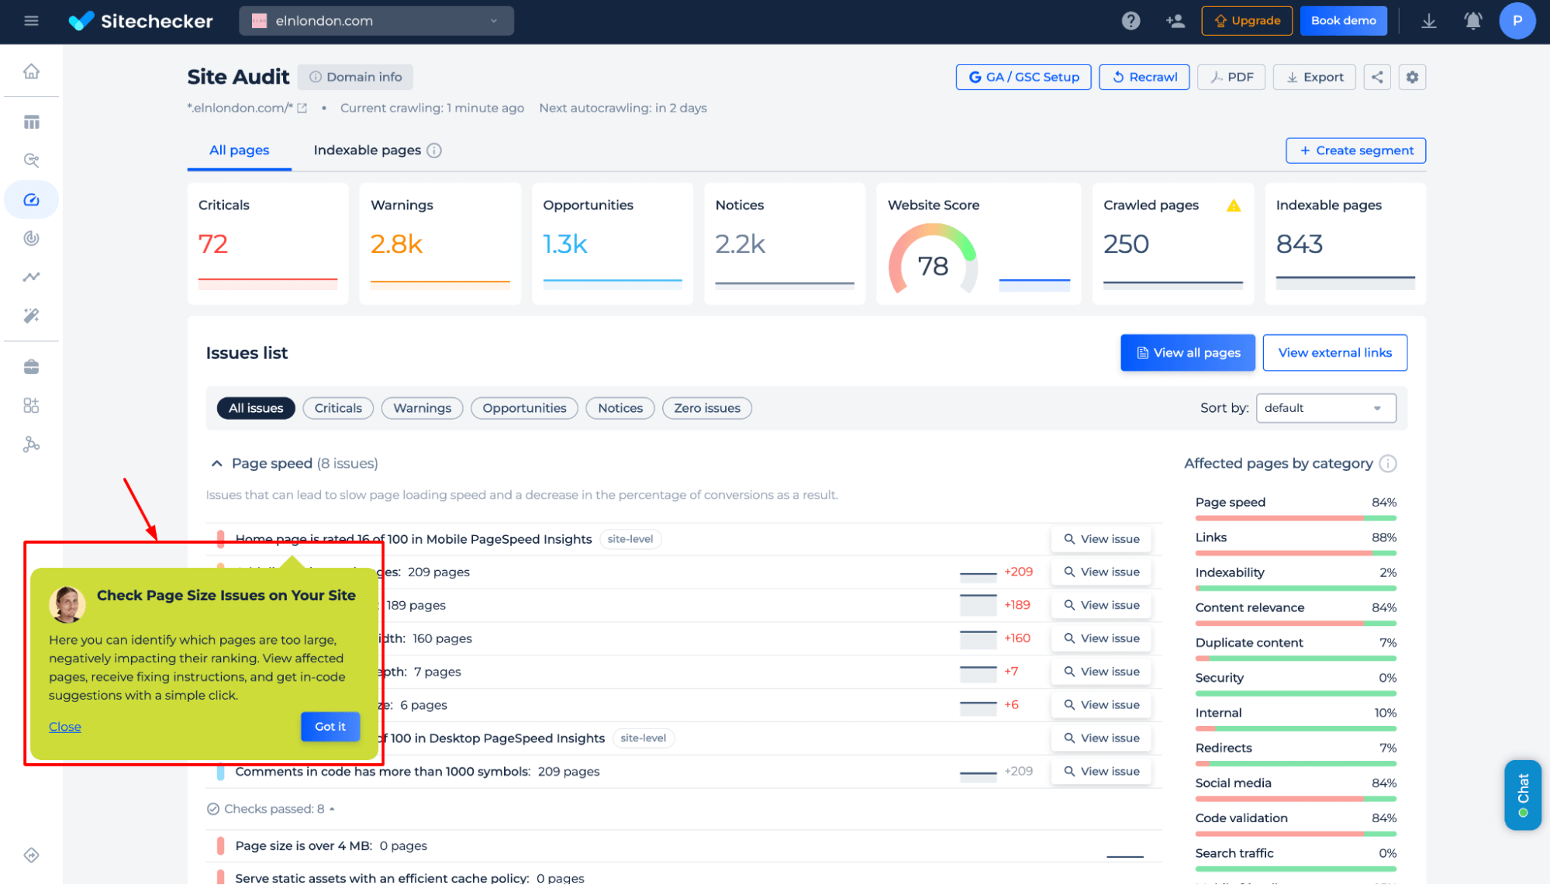Click Close to dismiss the tooltip
The image size is (1550, 885).
[x=65, y=726]
